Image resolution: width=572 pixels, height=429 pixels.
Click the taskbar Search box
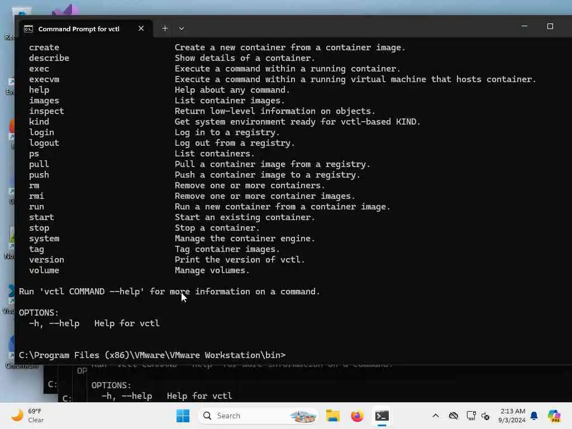pos(258,416)
